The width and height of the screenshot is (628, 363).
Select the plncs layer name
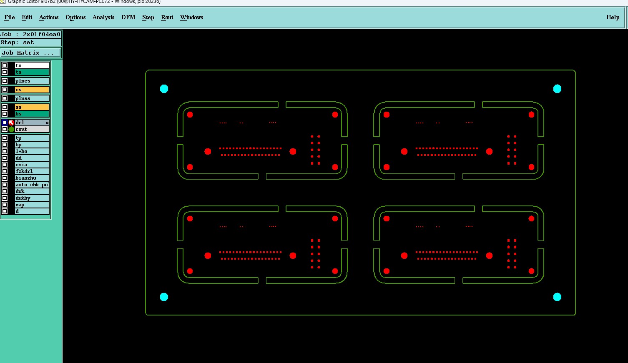pos(32,81)
